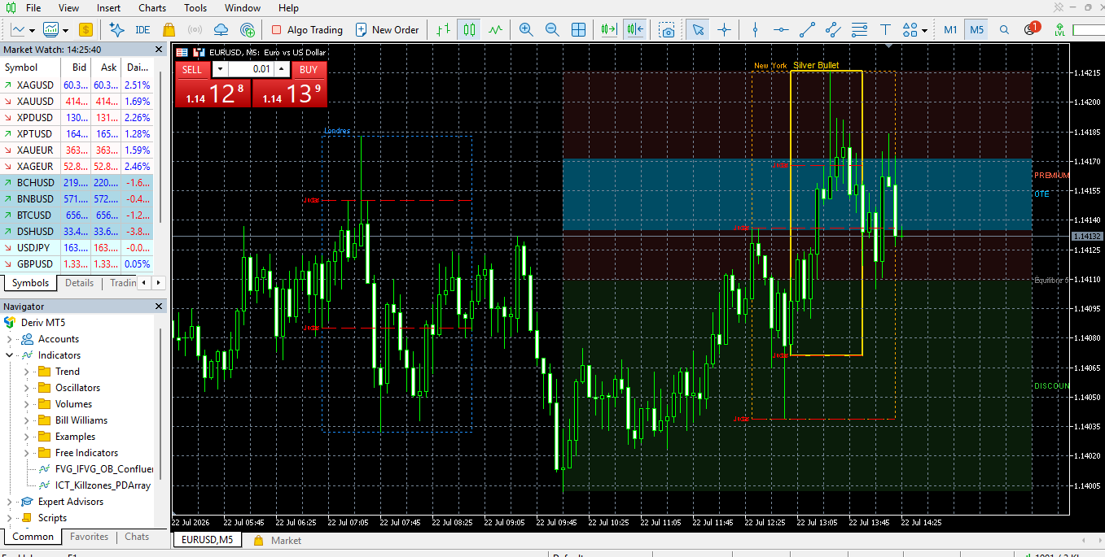Screen dimensions: 1105x557
Task: Select FVG_IFVG_OB_Confluence indicator in Navigator
Action: pyautogui.click(x=96, y=469)
